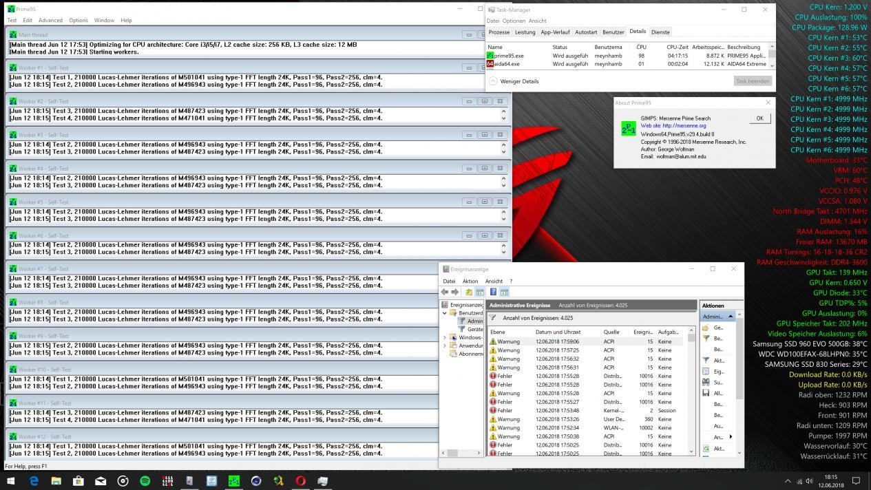The image size is (871, 490).
Task: Open Microsoft Store from the taskbar
Action: coord(78,481)
